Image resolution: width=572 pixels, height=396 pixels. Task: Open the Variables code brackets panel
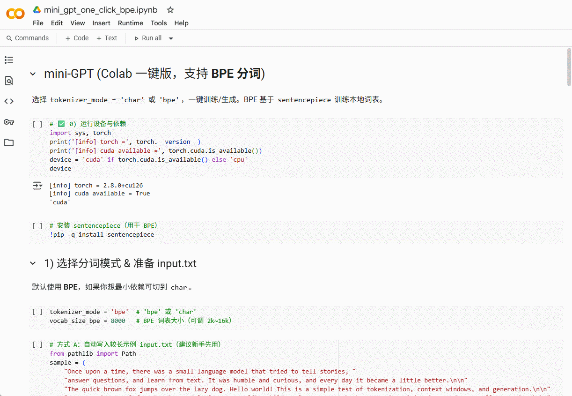(9, 101)
